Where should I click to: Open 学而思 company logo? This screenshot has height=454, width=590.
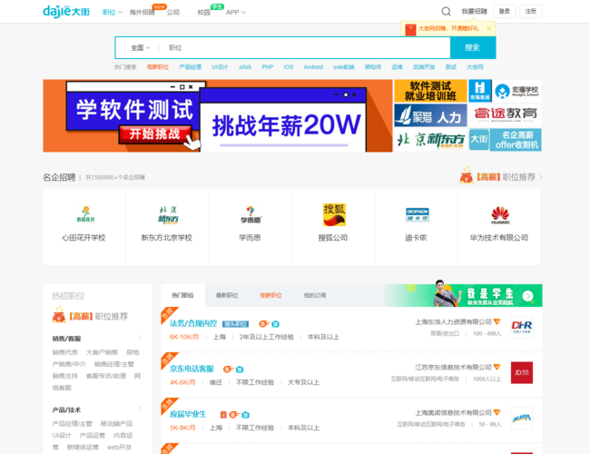251,214
